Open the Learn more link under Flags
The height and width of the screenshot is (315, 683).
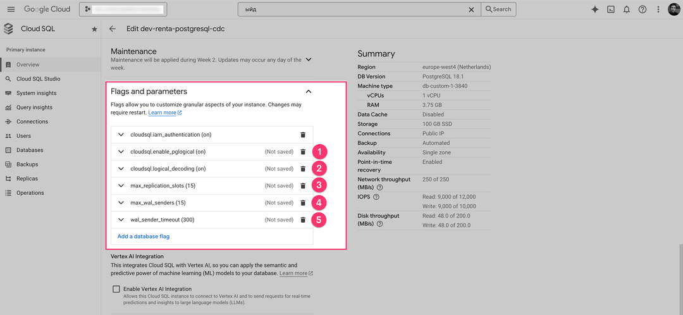click(163, 113)
